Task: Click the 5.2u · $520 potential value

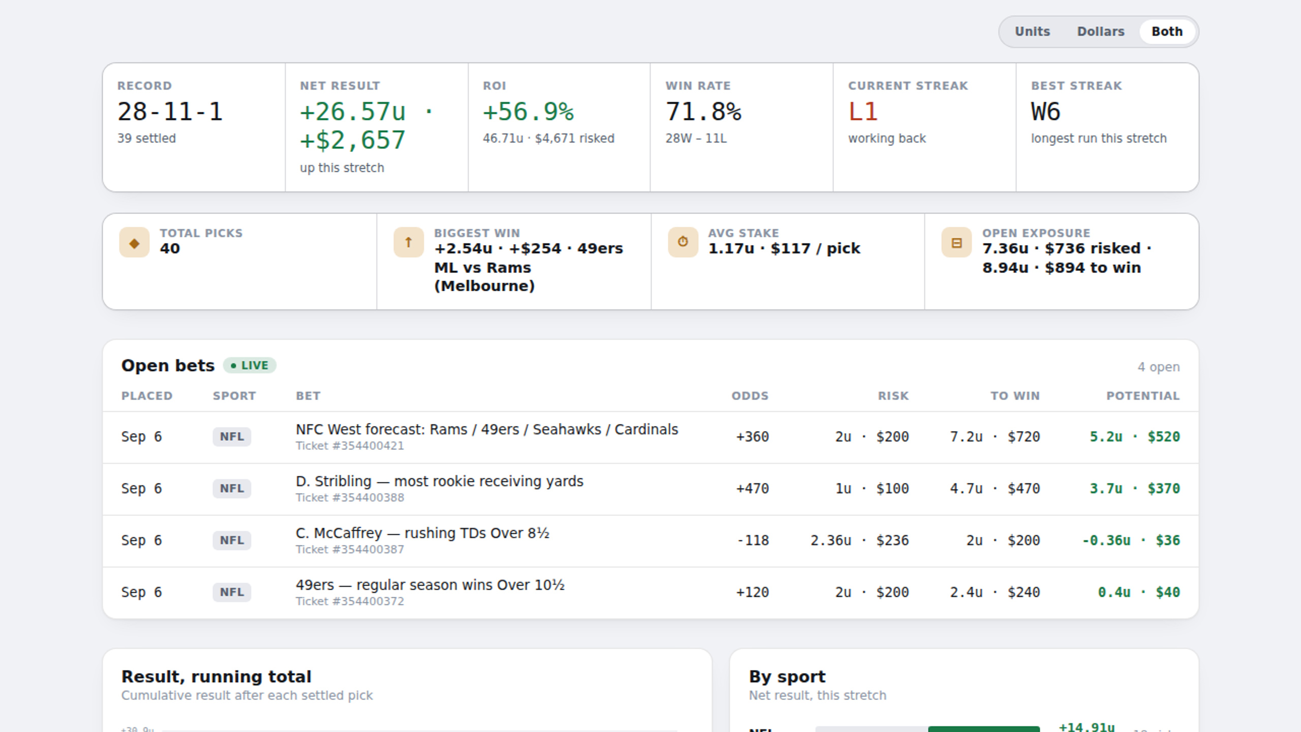Action: [1135, 437]
